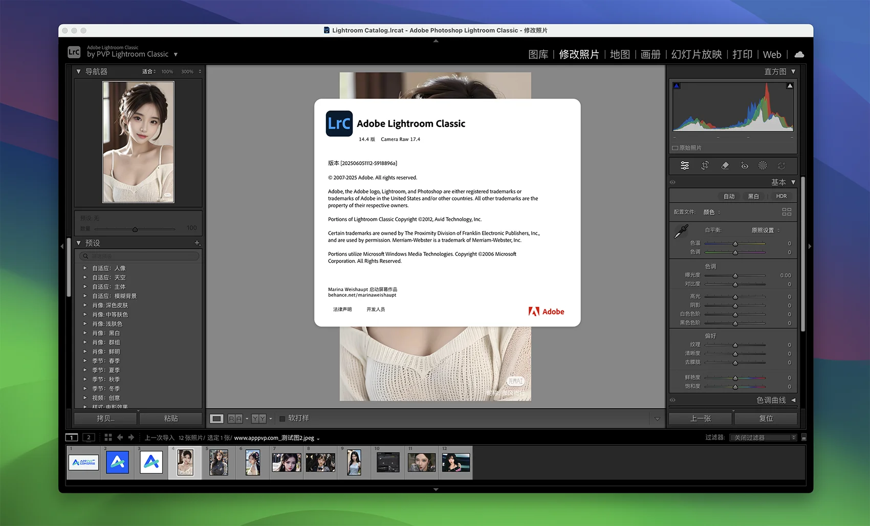Screen dimensions: 870x526
Task: Open 法律声明 in About dialog
Action: coord(342,310)
